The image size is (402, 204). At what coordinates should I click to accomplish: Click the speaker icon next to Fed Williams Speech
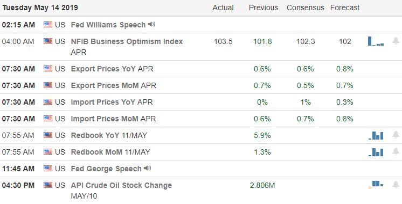tap(151, 25)
